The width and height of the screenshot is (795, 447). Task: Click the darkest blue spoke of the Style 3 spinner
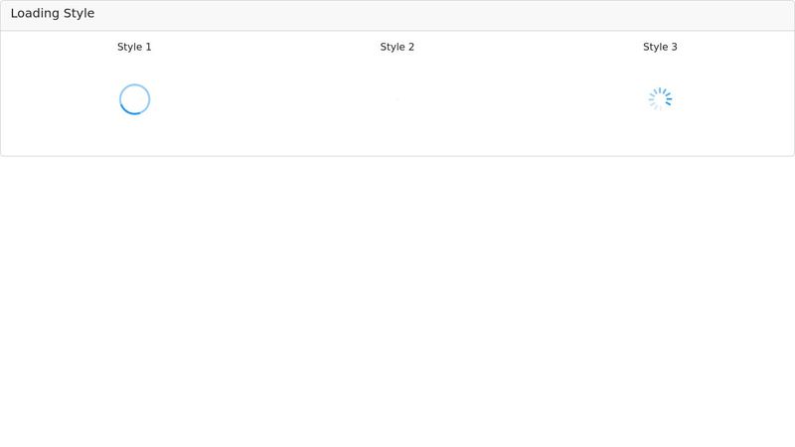[x=668, y=102]
